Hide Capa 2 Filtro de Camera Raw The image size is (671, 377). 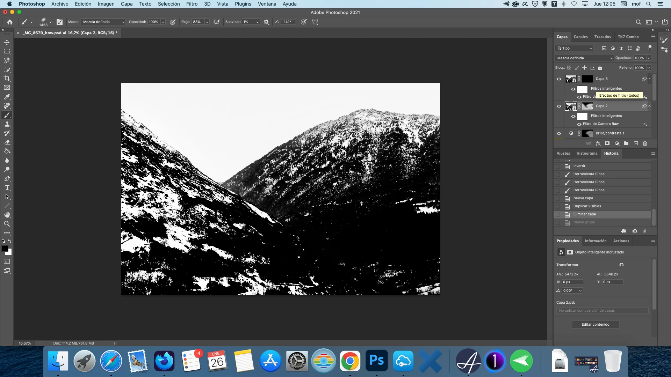pos(579,124)
